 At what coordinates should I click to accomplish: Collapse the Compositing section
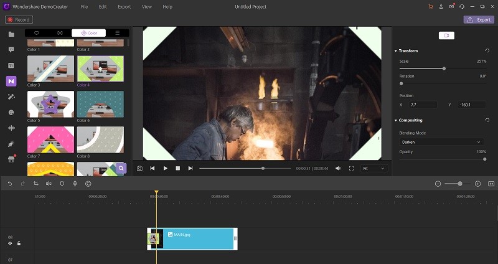click(x=396, y=120)
